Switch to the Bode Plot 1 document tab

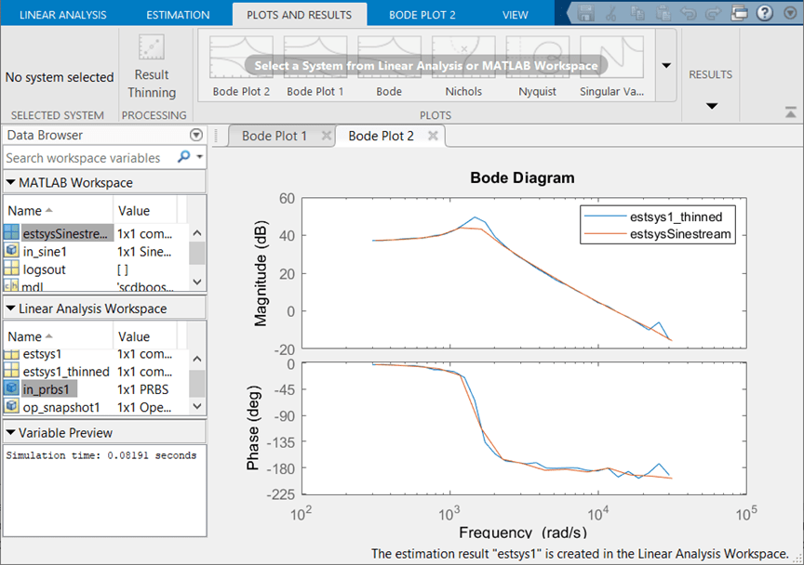(275, 136)
